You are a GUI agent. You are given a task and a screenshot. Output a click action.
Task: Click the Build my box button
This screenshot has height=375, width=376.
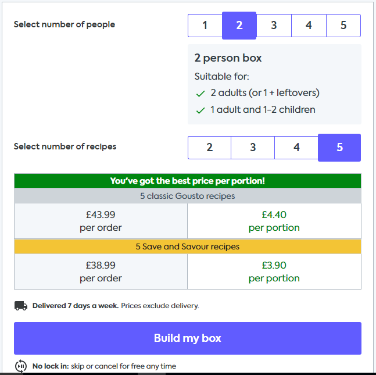coord(188,338)
